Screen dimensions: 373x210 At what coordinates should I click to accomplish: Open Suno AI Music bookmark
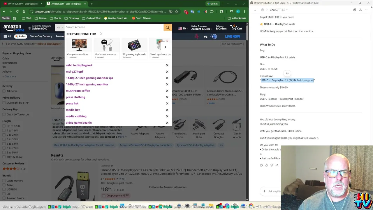click(142, 18)
